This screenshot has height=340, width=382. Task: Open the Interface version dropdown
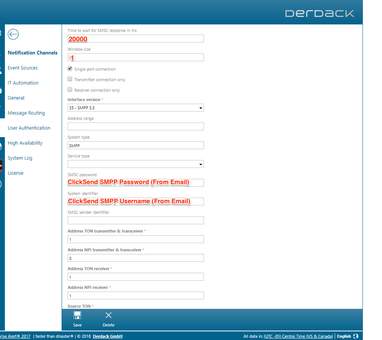coord(136,108)
